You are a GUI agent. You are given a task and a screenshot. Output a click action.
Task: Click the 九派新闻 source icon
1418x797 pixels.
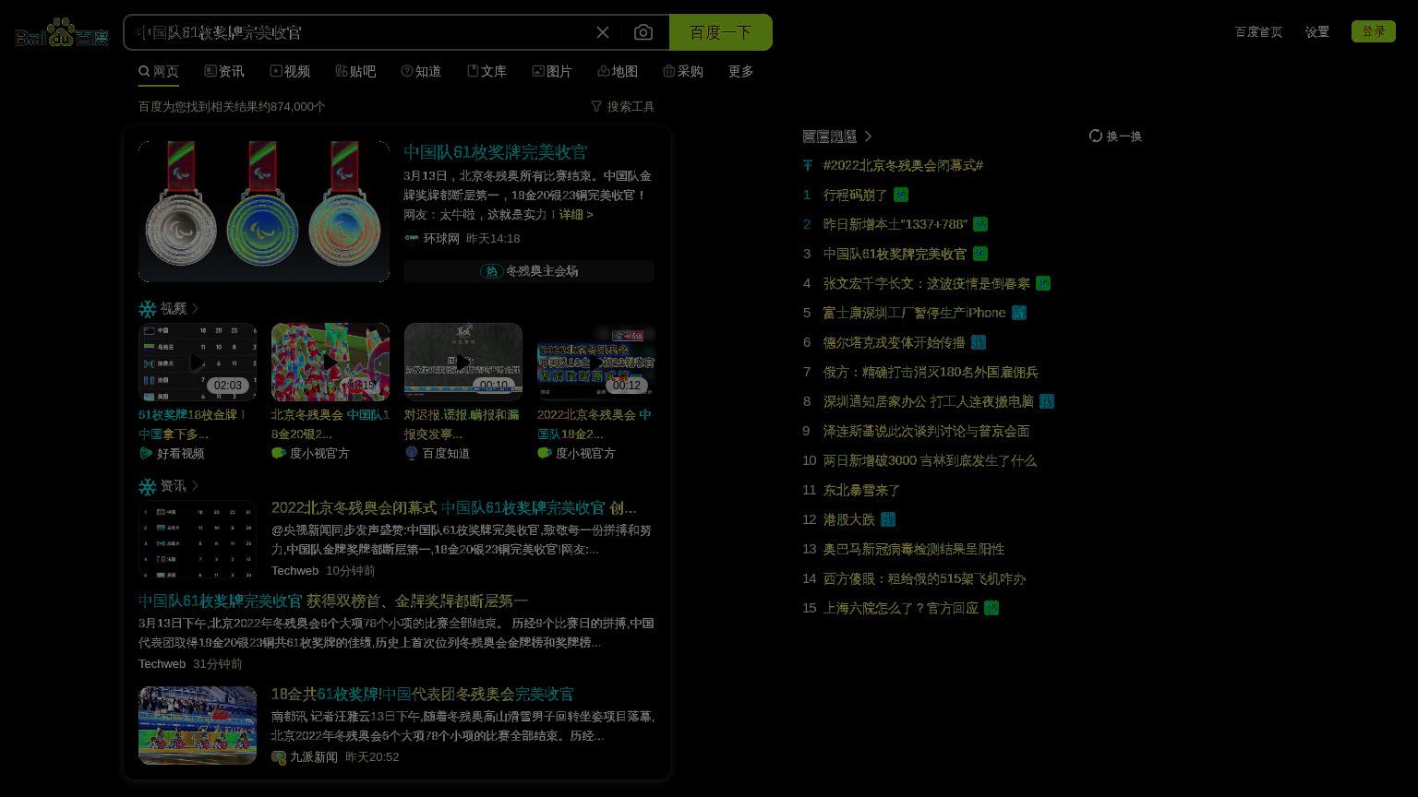(x=279, y=757)
